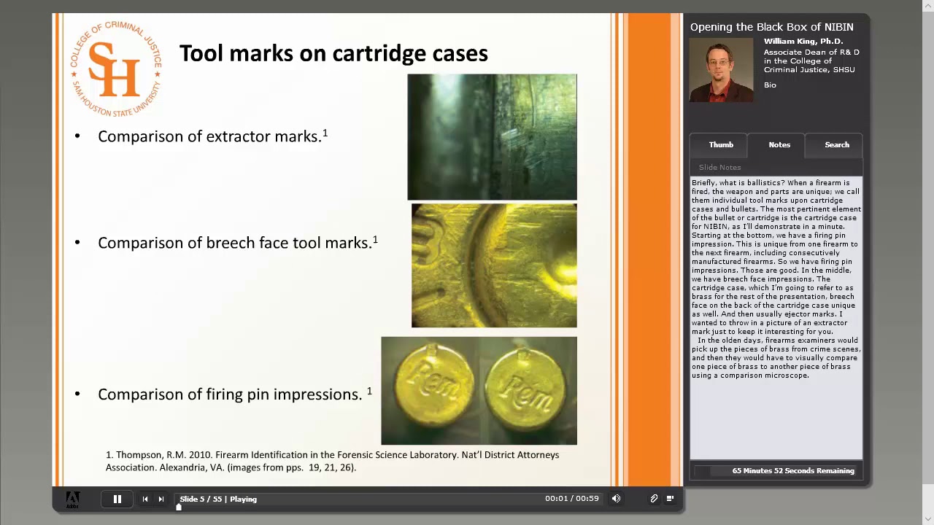Mute the presentation audio

click(616, 499)
